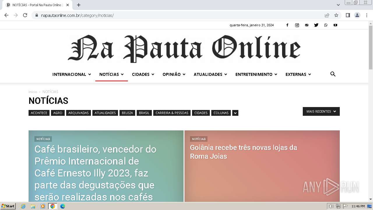The height and width of the screenshot is (210, 373).
Task: Show more subcategories with arrow button
Action: coord(235,113)
